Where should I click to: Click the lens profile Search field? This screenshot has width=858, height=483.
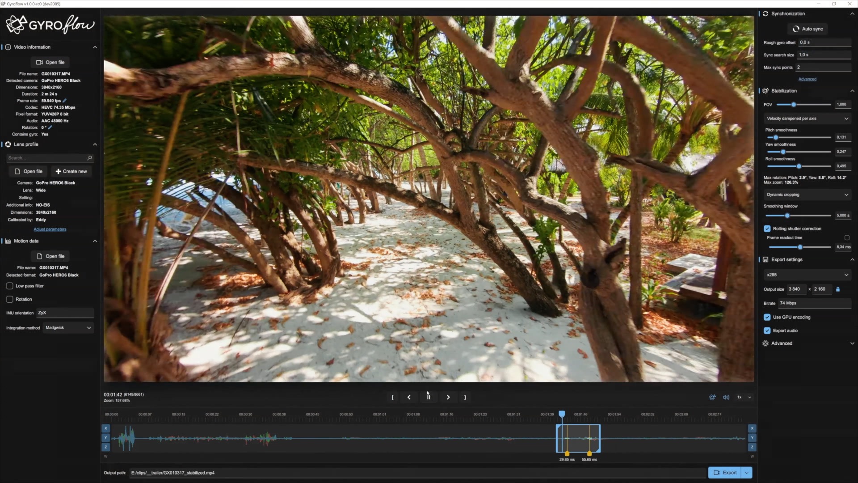coord(50,158)
